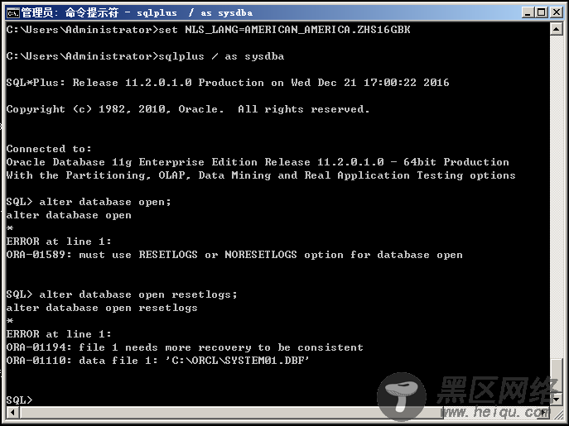The image size is (569, 426).
Task: Click the 'Copyright (c) 1982, 2010, Oracle' line
Action: click(x=188, y=109)
